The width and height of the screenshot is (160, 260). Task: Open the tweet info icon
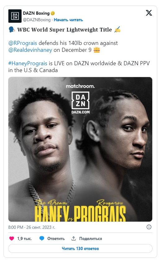pos(149,227)
